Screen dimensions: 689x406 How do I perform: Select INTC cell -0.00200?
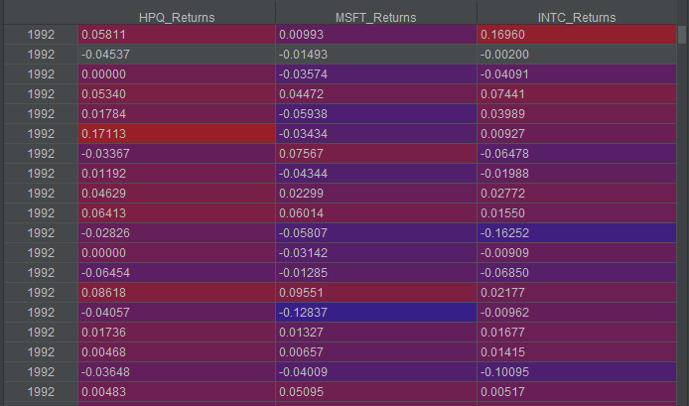[577, 55]
